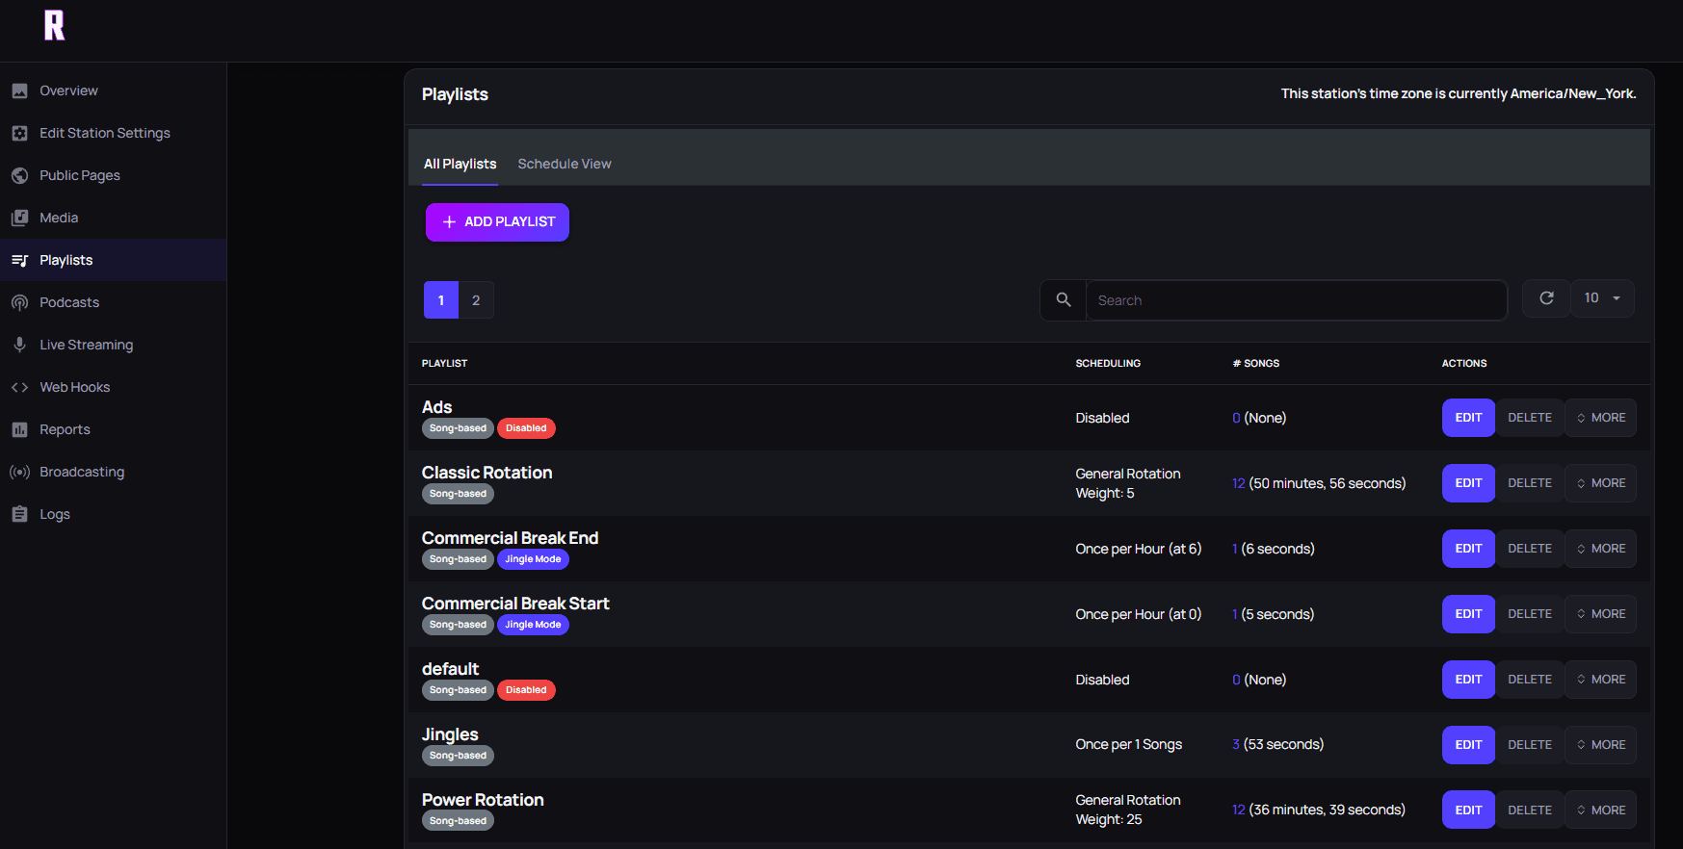
Task: Open the 12 songs link for Power Rotation
Action: tap(1238, 810)
